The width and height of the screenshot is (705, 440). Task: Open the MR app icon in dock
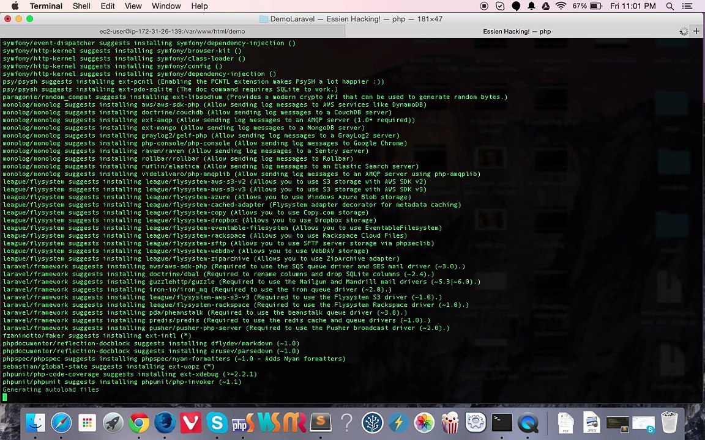click(x=294, y=422)
